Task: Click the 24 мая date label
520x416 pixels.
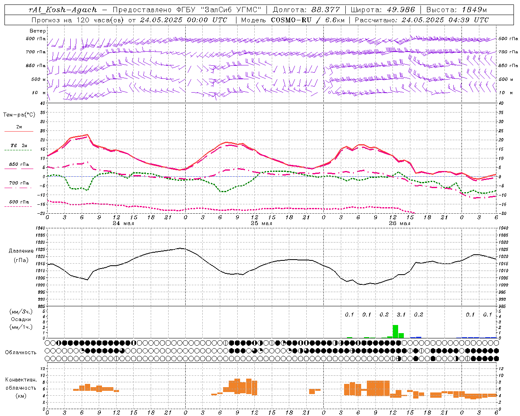Action: pyautogui.click(x=123, y=223)
